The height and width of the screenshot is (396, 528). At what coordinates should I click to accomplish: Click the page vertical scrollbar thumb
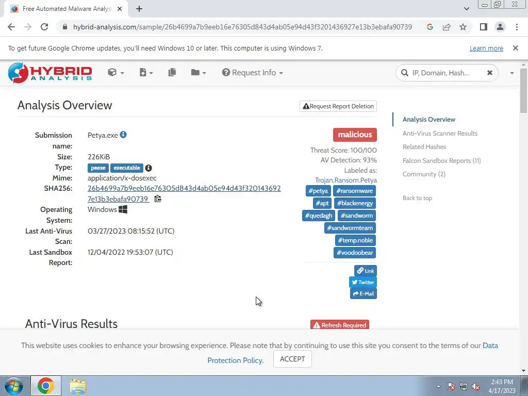(523, 91)
